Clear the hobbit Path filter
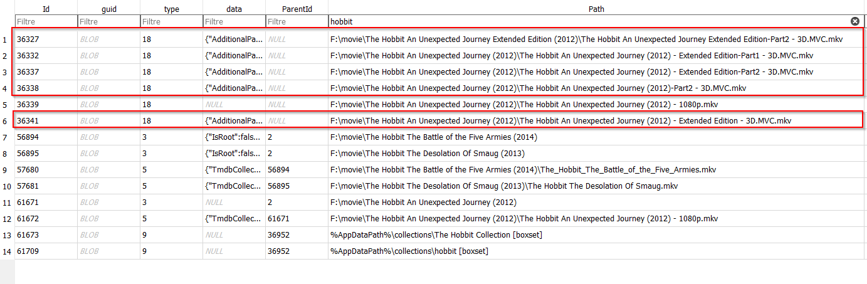Viewport: 867px width, 284px height. pyautogui.click(x=854, y=21)
